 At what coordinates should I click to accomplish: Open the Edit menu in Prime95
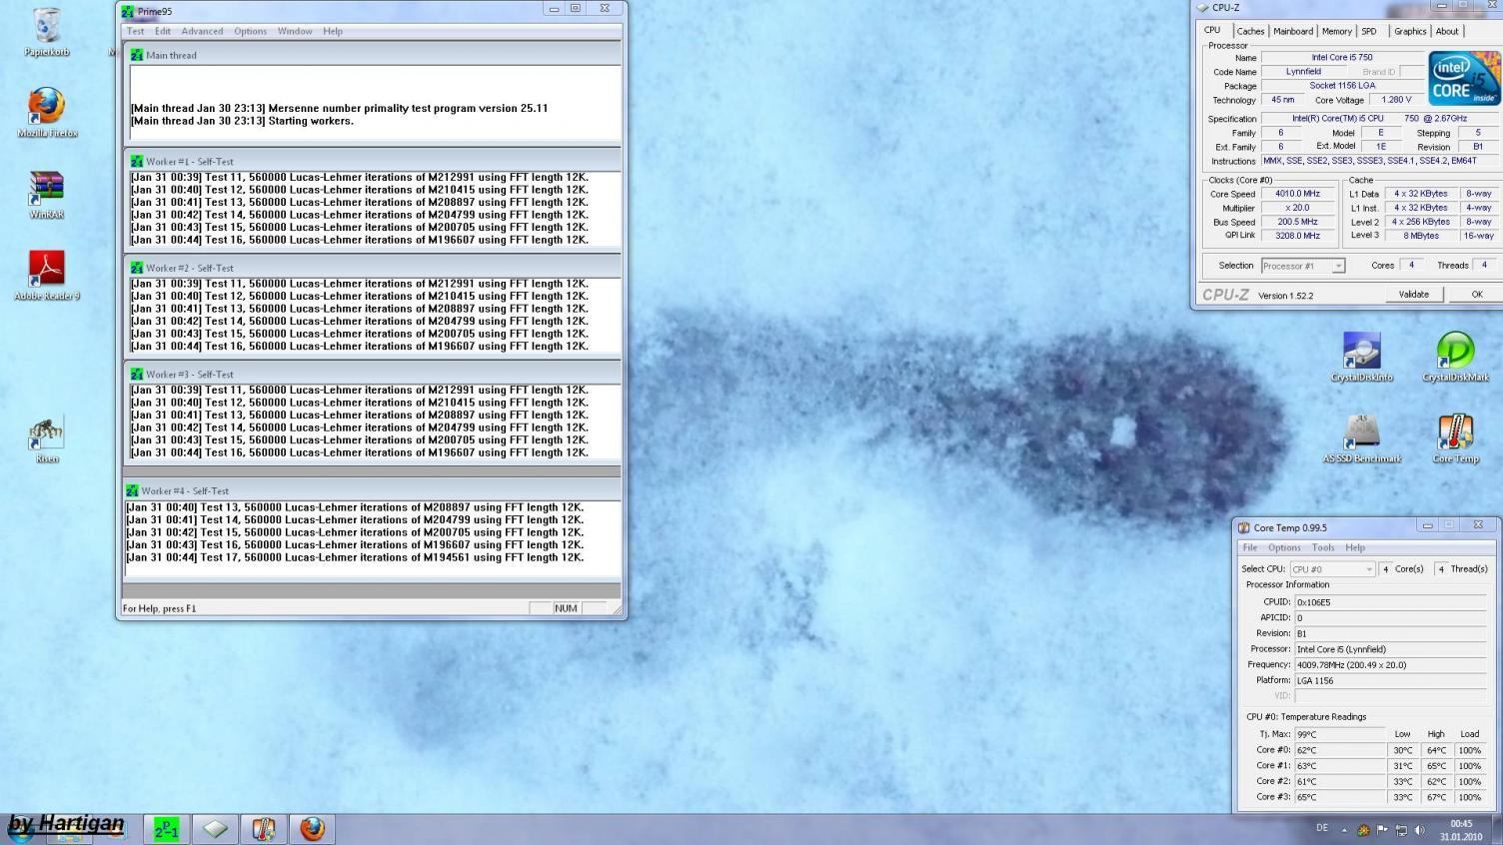(x=163, y=31)
